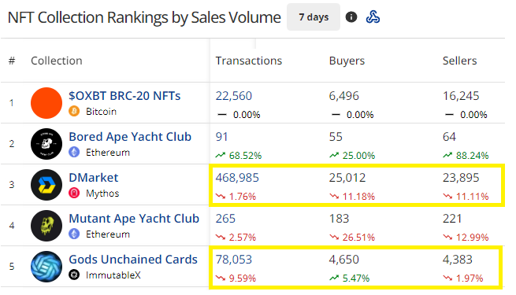Sort by the Transactions column header
This screenshot has height=295, width=516.
249,61
